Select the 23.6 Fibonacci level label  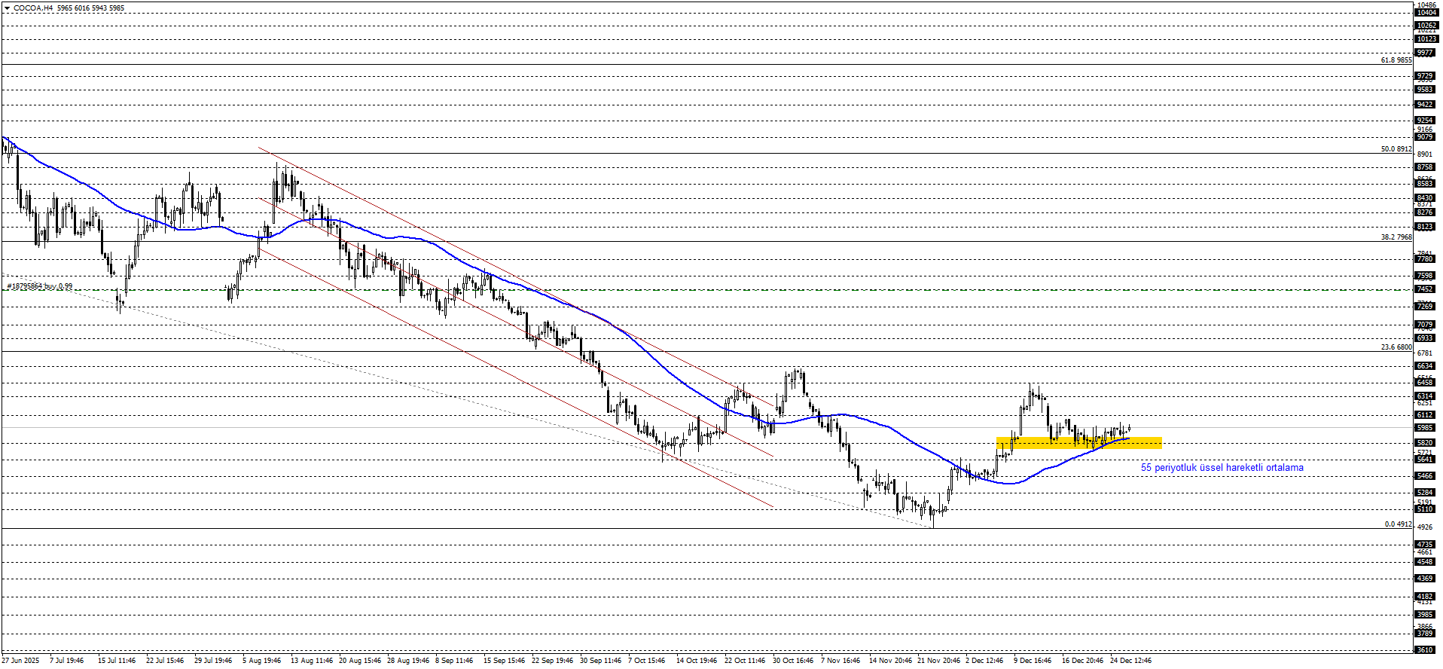point(1396,347)
